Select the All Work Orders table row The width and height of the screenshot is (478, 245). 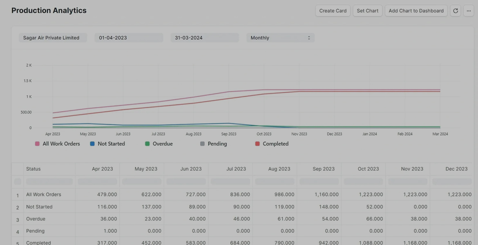[44, 194]
